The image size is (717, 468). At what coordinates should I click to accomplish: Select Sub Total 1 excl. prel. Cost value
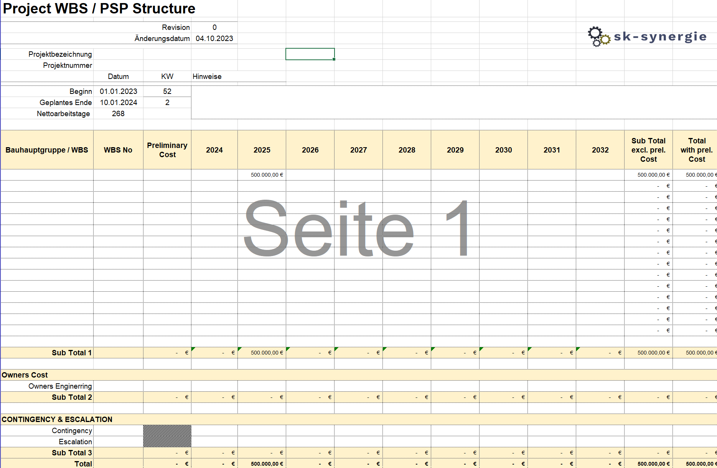pyautogui.click(x=649, y=353)
